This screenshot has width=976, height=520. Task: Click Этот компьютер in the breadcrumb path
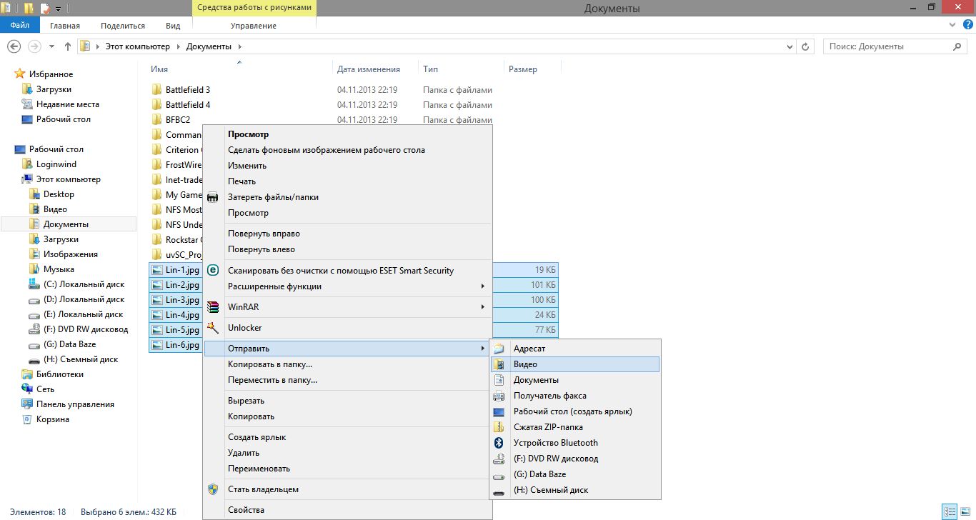click(137, 46)
